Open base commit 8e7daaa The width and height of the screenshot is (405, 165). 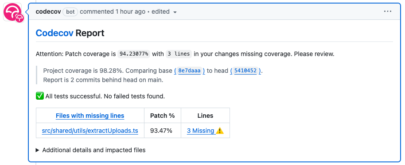(189, 71)
